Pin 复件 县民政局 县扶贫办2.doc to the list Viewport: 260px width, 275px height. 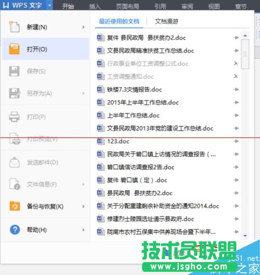pos(236,37)
